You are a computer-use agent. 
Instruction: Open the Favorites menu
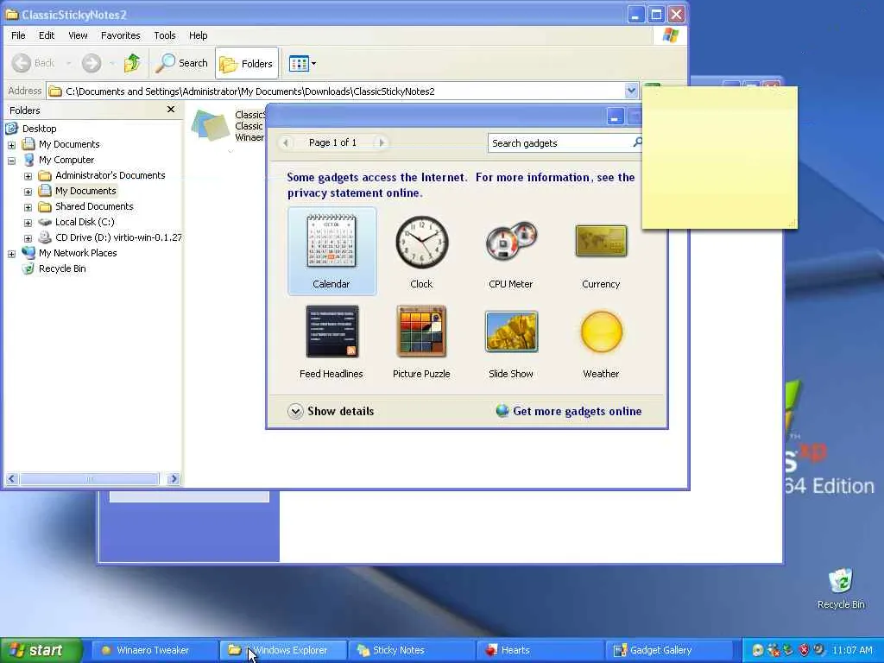[x=121, y=35]
